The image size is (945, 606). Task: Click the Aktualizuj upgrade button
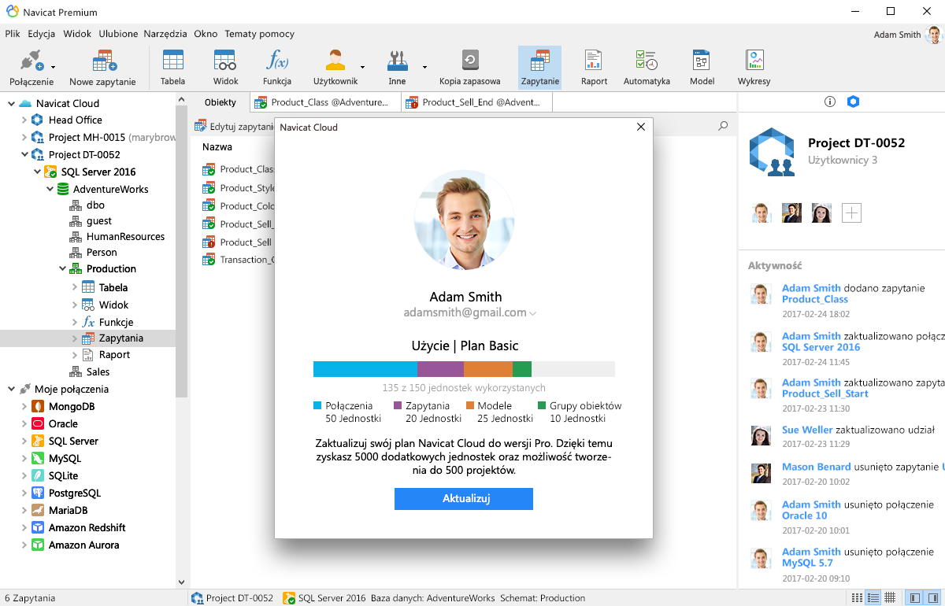[464, 499]
